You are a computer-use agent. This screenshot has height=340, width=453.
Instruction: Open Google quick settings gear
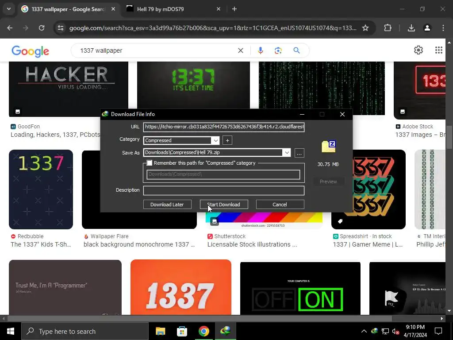[x=418, y=50]
